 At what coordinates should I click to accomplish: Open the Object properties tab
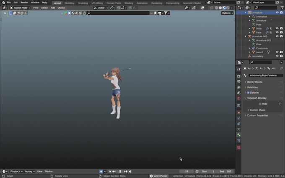click(x=238, y=113)
